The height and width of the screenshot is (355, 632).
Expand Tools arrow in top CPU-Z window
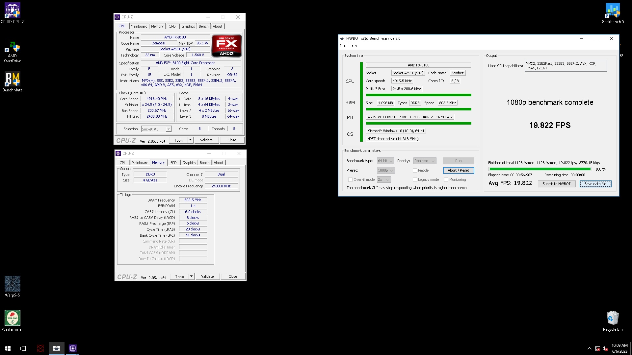[190, 140]
